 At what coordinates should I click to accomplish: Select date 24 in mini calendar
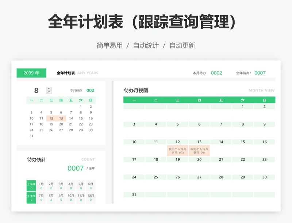[x=31, y=130]
